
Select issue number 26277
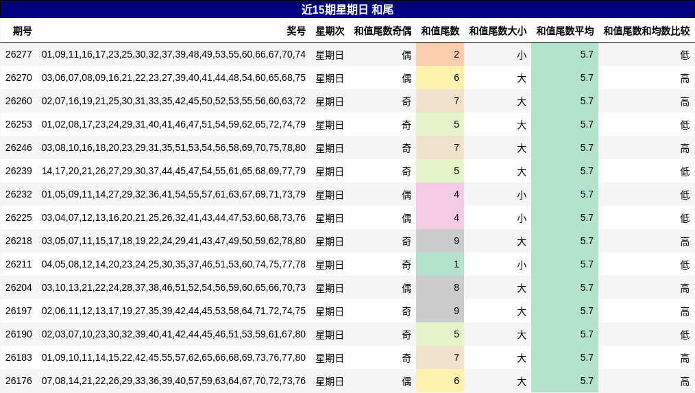[x=19, y=55]
